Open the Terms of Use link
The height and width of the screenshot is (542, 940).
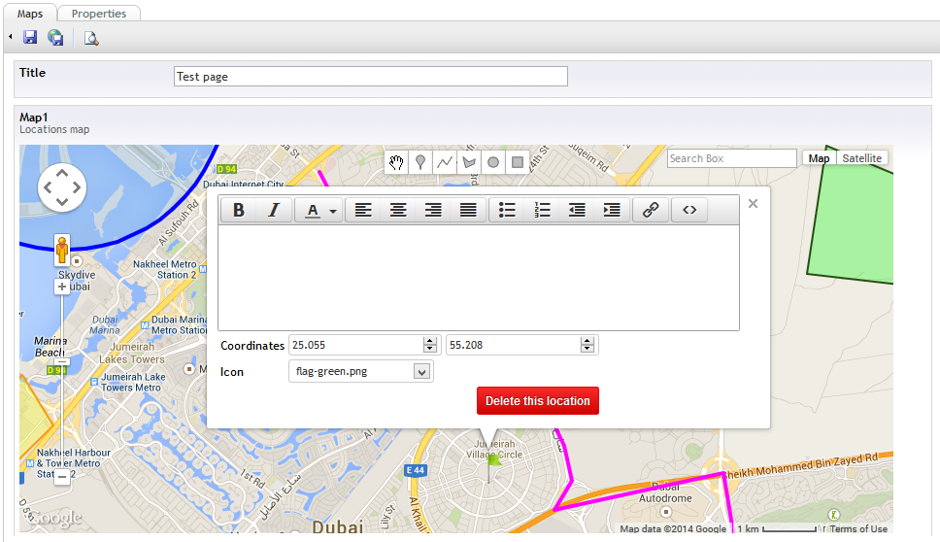coord(858,528)
